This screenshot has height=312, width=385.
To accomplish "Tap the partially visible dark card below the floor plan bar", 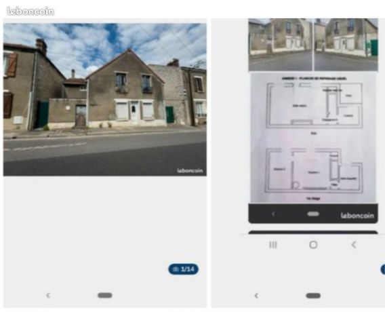I will 313,232.
